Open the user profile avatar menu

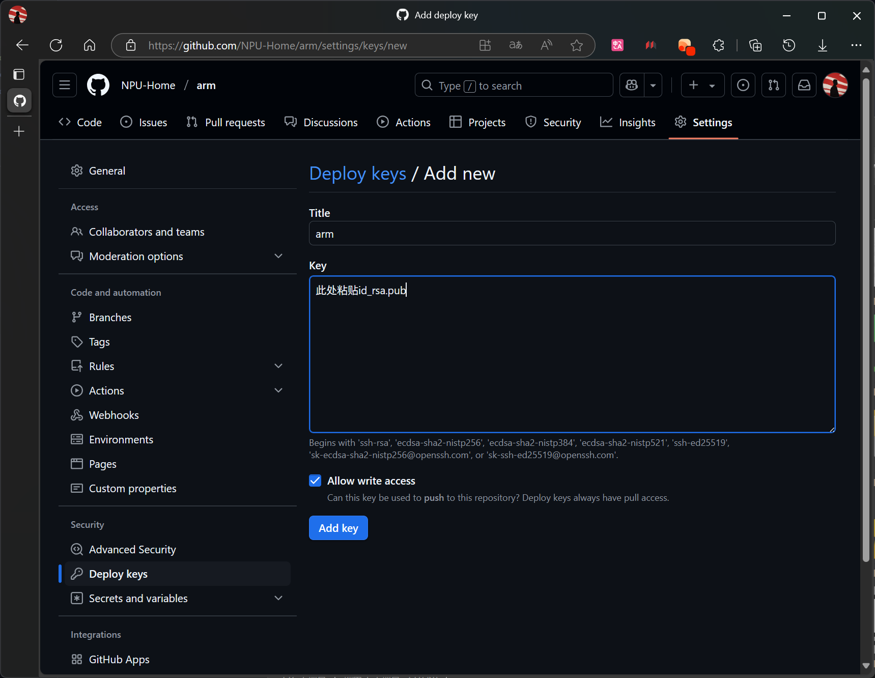835,85
